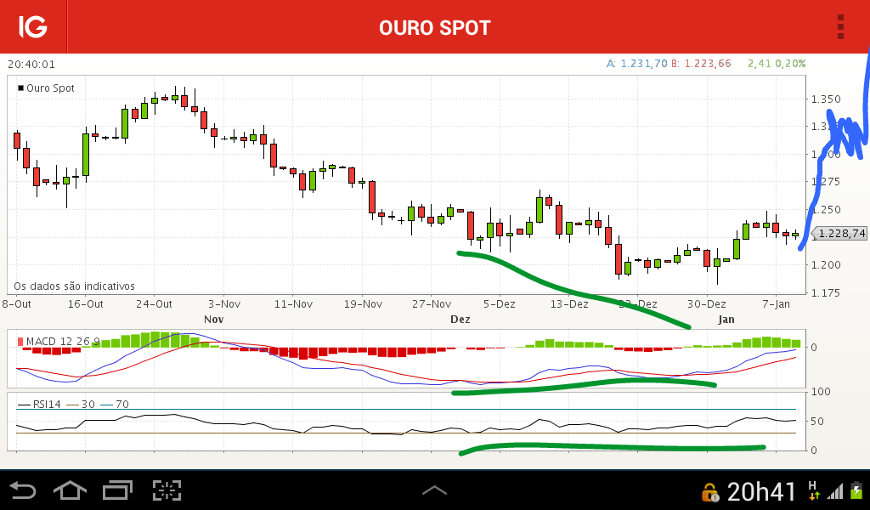Tap the 27-Nov date axis label
The width and height of the screenshot is (870, 510).
coord(432,304)
